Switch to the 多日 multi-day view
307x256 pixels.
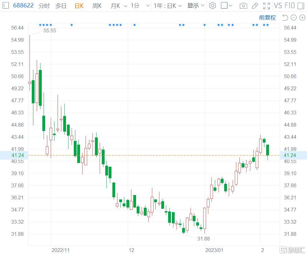tap(61, 6)
